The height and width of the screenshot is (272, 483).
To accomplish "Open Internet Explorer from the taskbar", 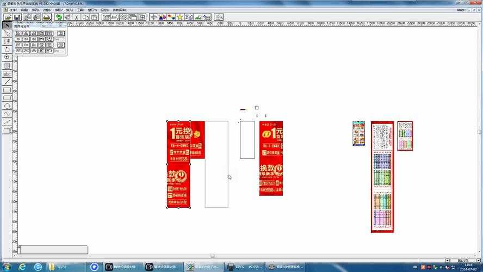I will pyautogui.click(x=22, y=267).
